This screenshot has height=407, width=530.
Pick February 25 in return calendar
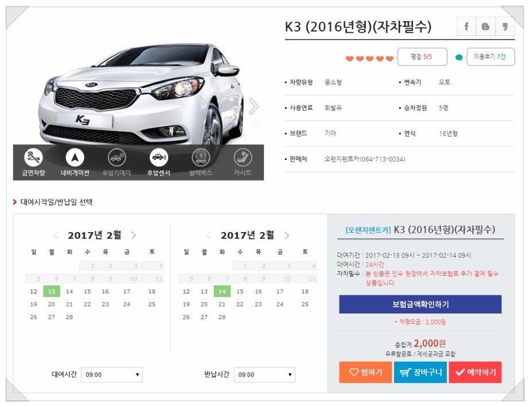tap(305, 304)
